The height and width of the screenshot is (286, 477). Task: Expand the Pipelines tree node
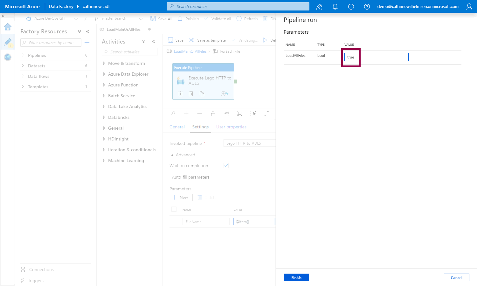(23, 55)
